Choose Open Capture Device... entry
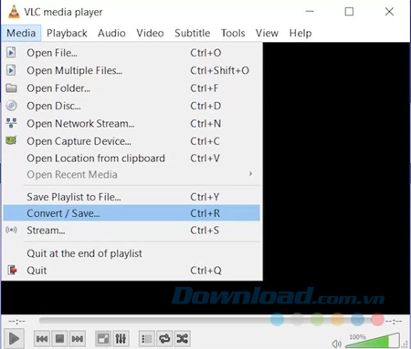 click(x=132, y=141)
